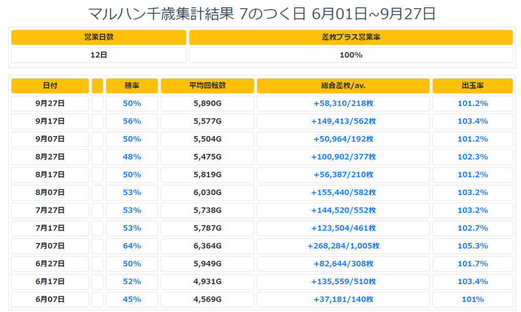The width and height of the screenshot is (521, 312).
Task: Select the 7月07日 date cell
Action: pyautogui.click(x=50, y=246)
